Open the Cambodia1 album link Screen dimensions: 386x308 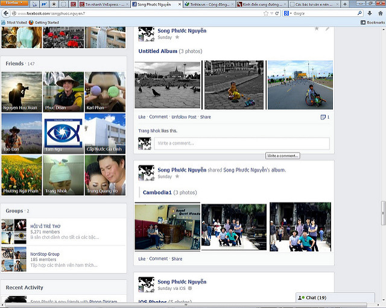pyautogui.click(x=157, y=192)
